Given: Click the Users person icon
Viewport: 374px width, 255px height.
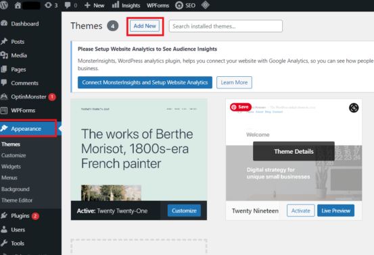Looking at the screenshot, I should pos(4,229).
